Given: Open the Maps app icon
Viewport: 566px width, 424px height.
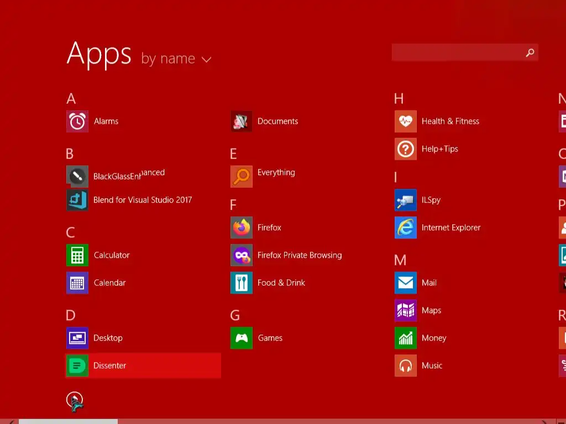Looking at the screenshot, I should coord(405,310).
